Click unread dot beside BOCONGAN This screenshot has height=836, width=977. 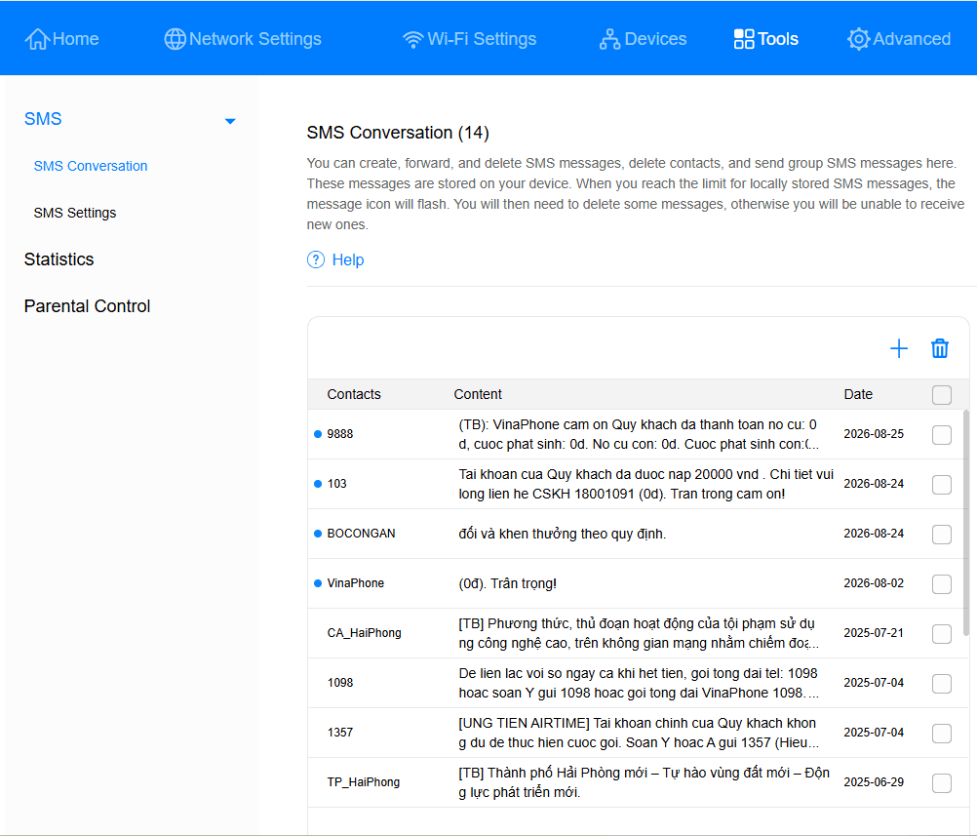click(318, 534)
